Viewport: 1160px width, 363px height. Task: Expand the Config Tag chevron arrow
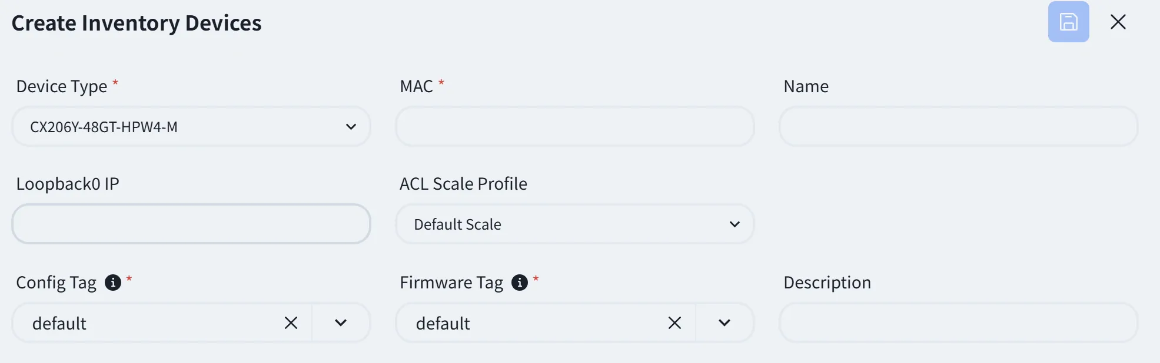click(x=341, y=322)
